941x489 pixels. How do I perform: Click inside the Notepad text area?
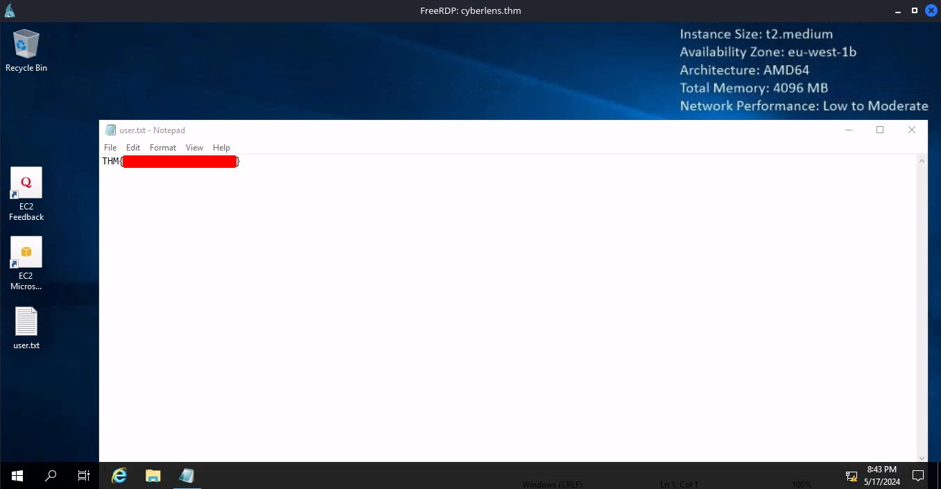[x=508, y=309]
